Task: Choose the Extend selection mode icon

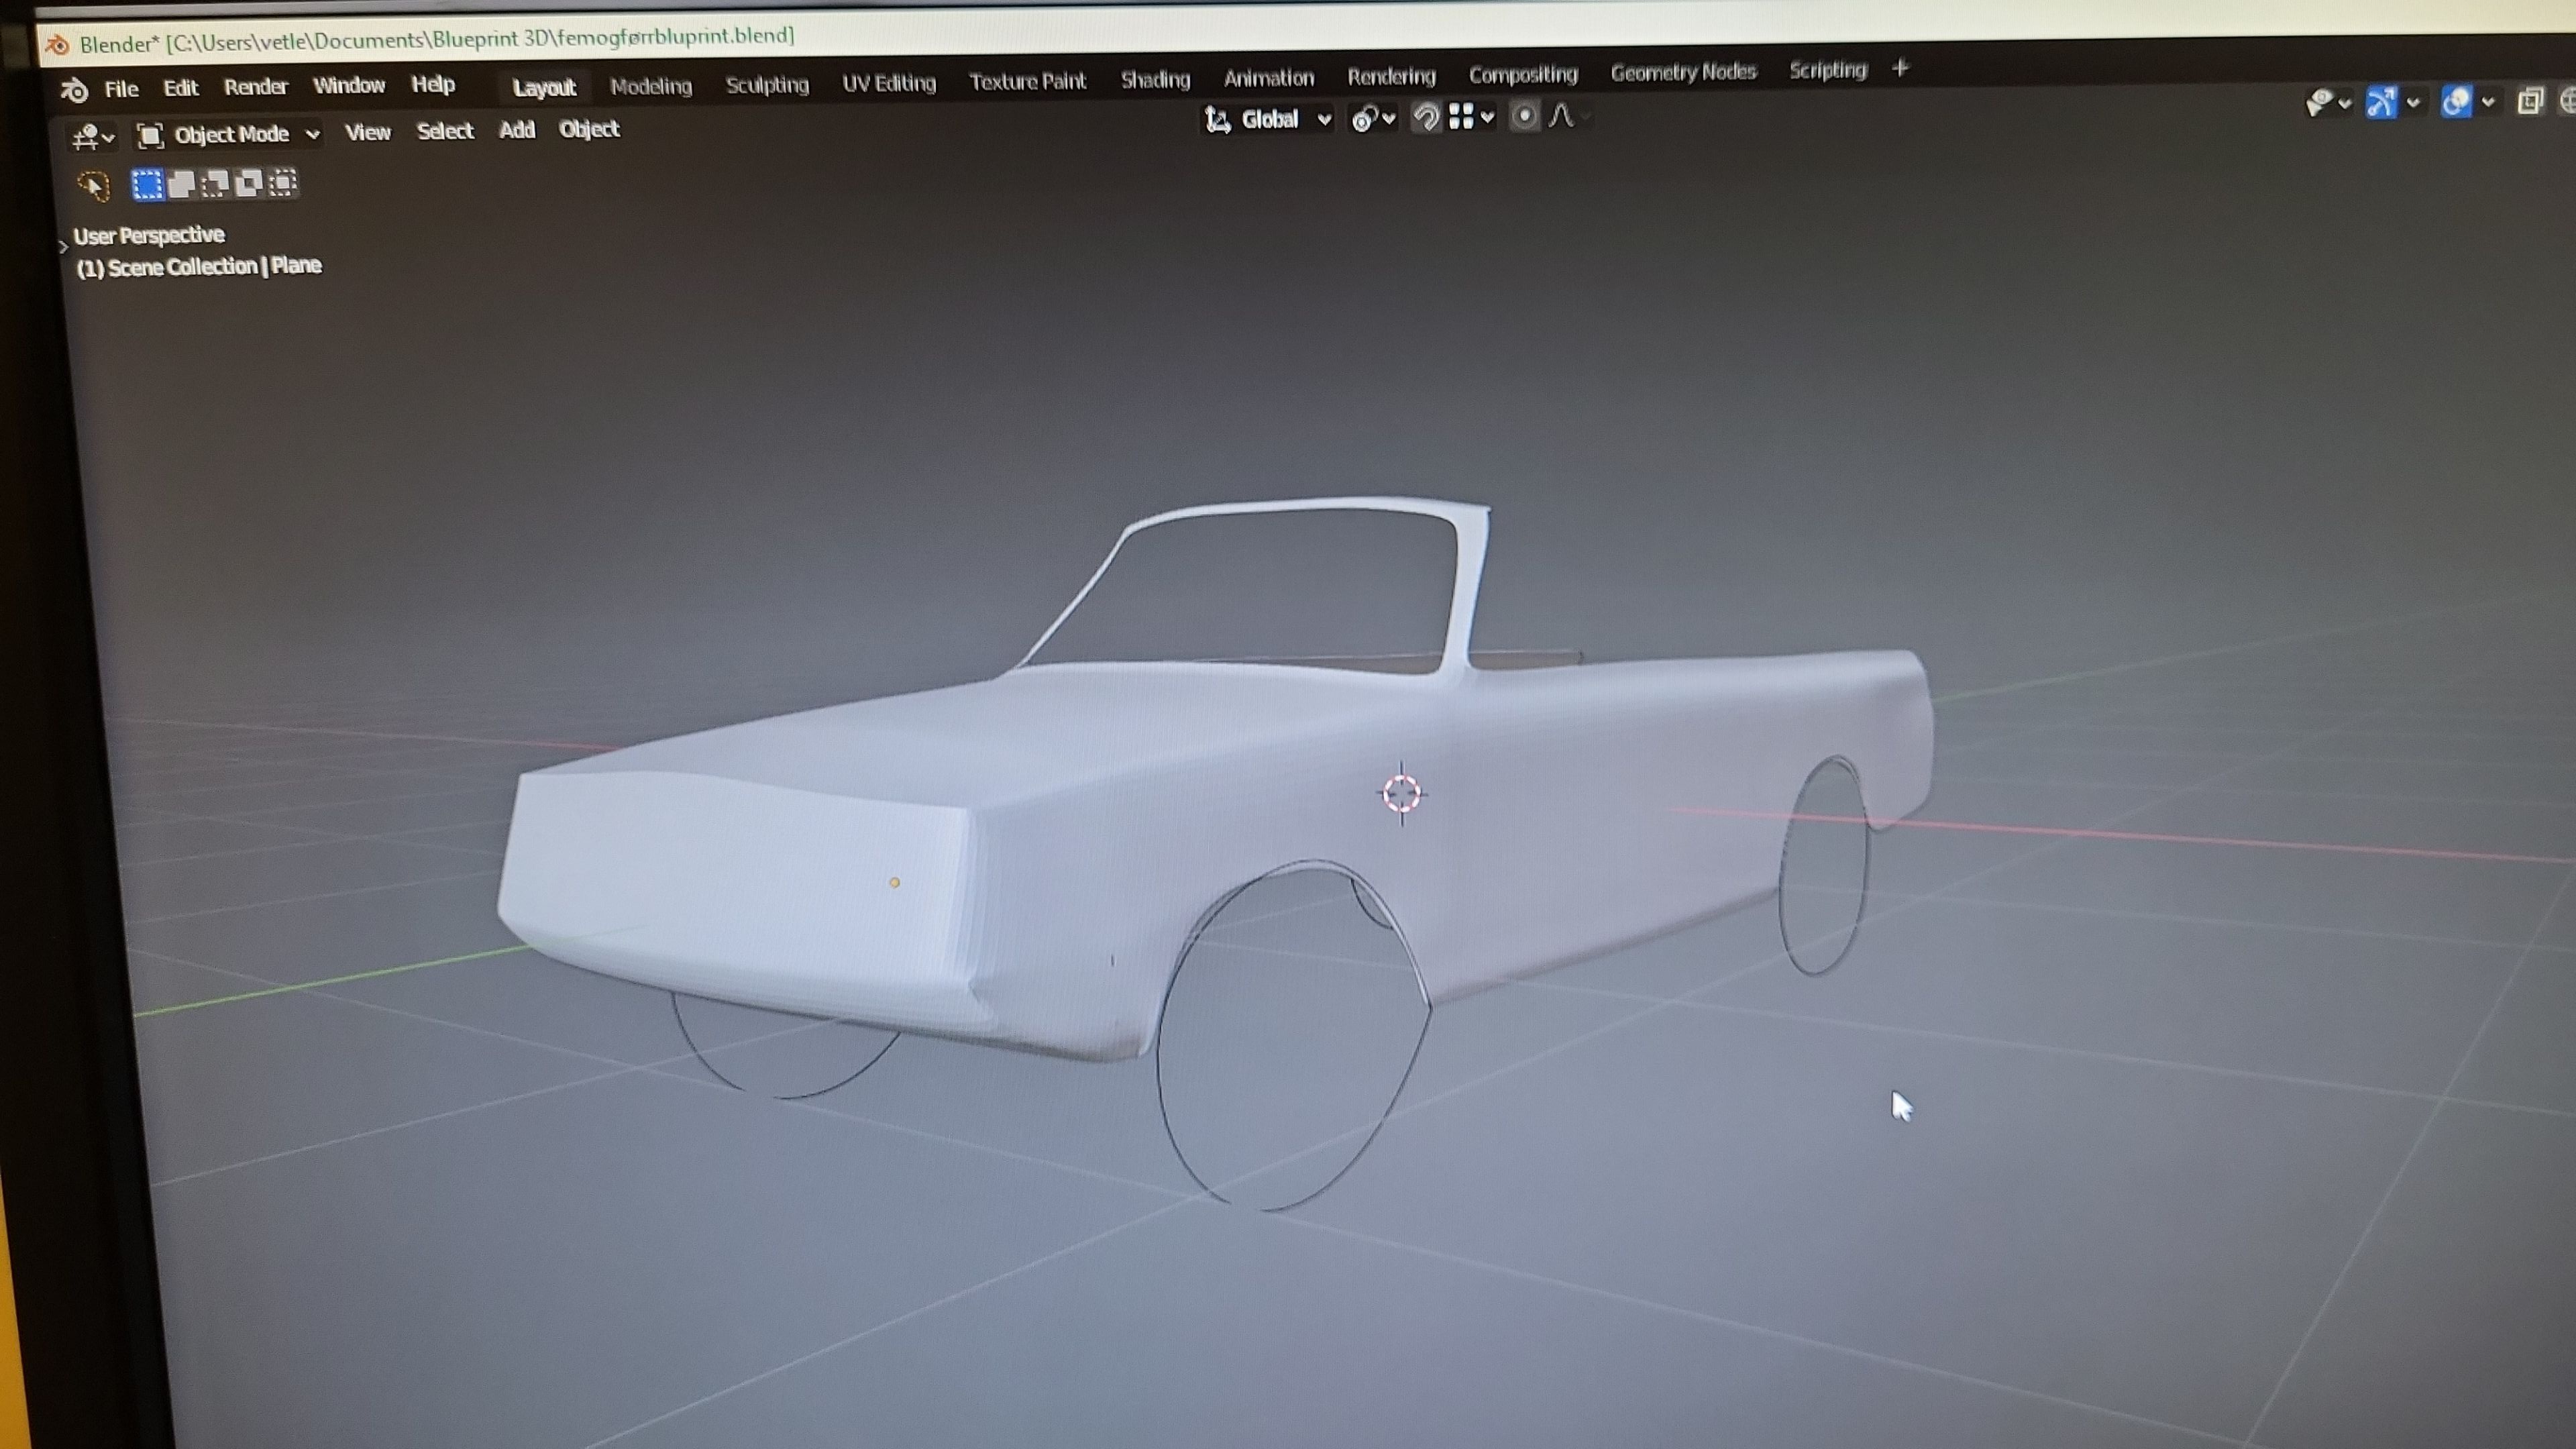Action: pos(181,184)
